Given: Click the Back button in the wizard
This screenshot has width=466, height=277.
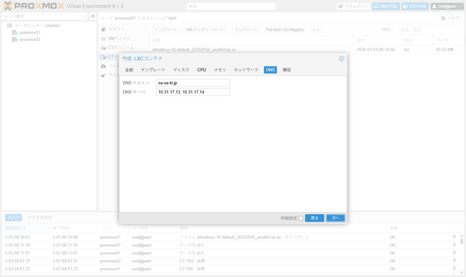Looking at the screenshot, I should click(314, 218).
